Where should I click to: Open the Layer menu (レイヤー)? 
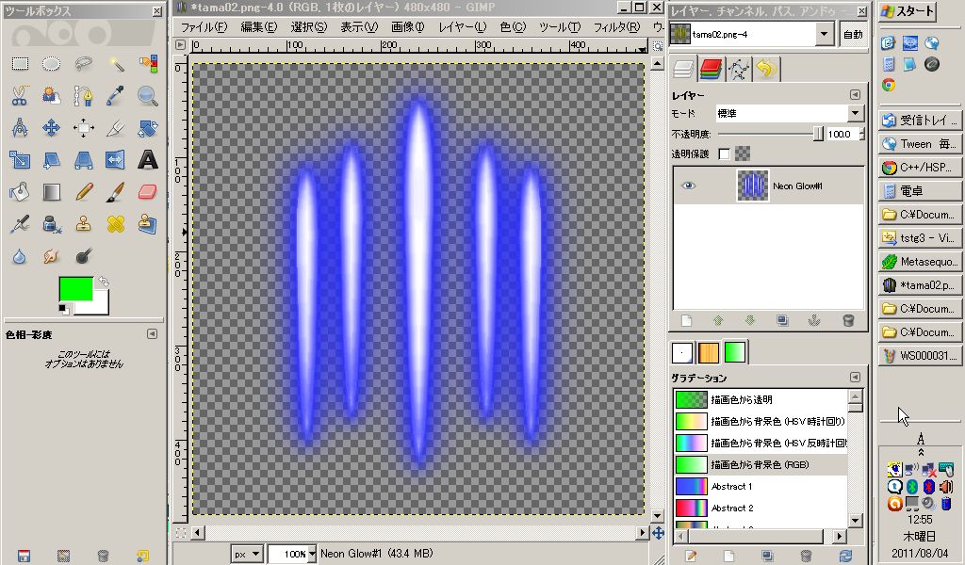tap(463, 27)
